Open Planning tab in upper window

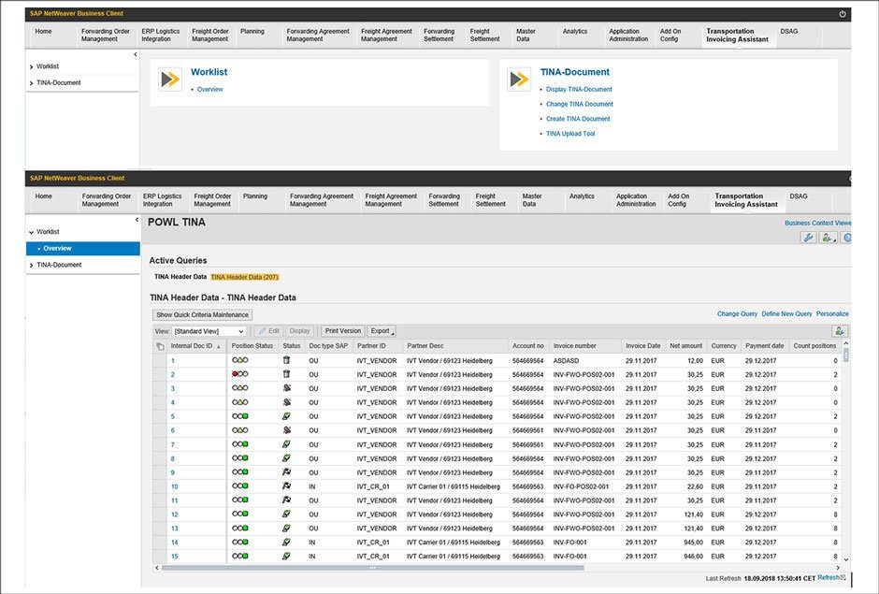click(252, 32)
